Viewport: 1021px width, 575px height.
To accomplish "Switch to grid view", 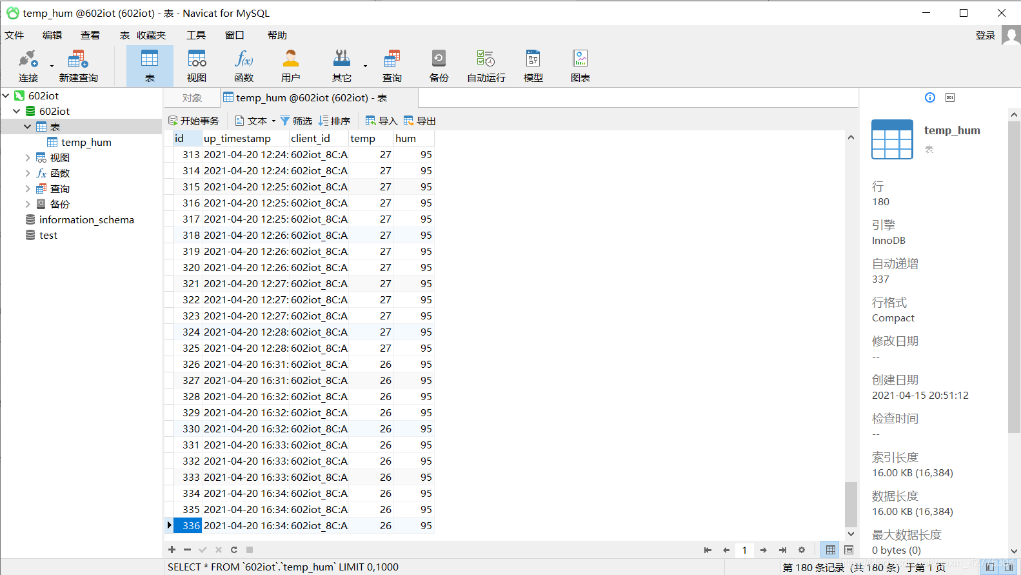I will click(x=831, y=550).
